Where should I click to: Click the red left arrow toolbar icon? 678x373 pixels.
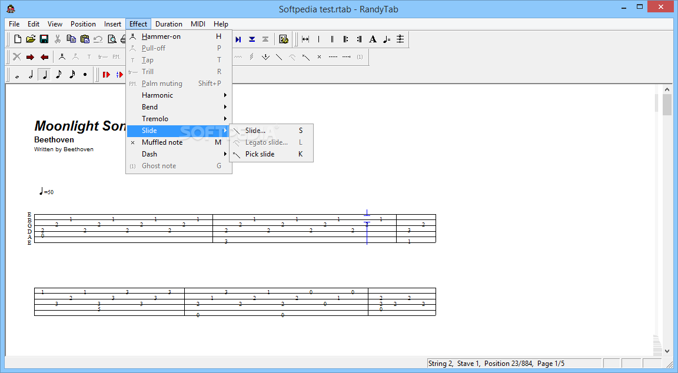tap(44, 57)
